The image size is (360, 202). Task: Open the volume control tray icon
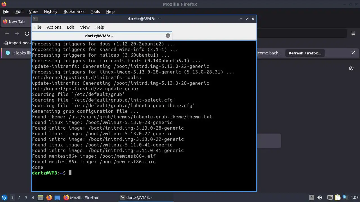tap(319, 198)
